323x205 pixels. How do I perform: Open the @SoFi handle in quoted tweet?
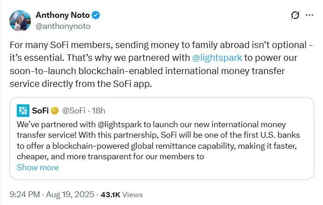click(x=73, y=111)
